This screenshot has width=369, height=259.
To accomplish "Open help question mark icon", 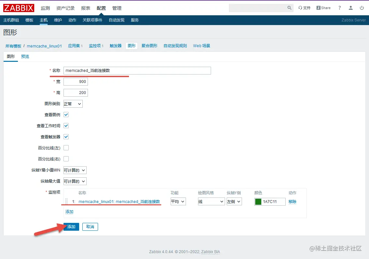I will (339, 8).
